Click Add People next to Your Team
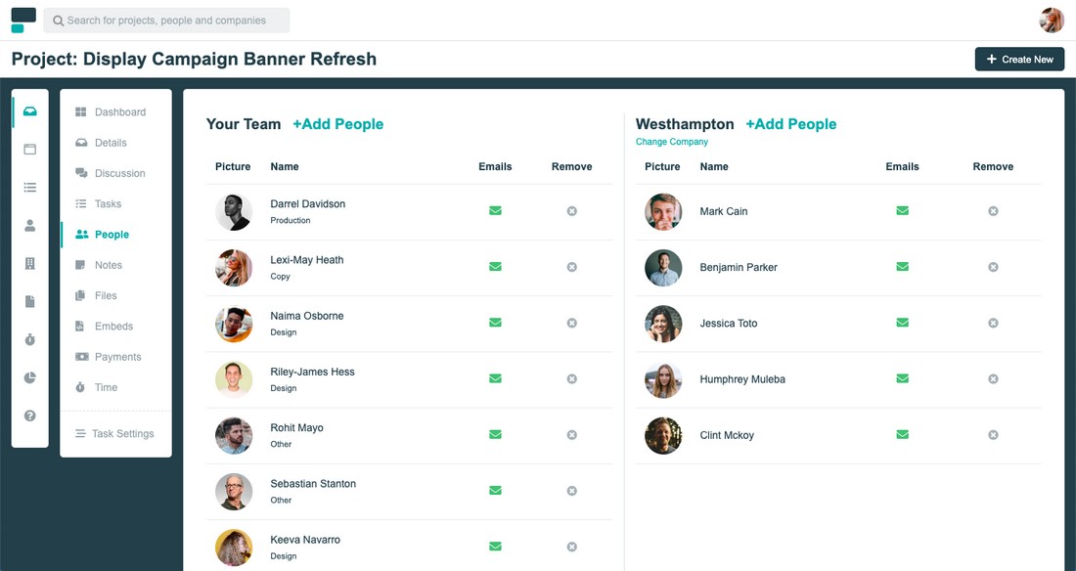 338,124
